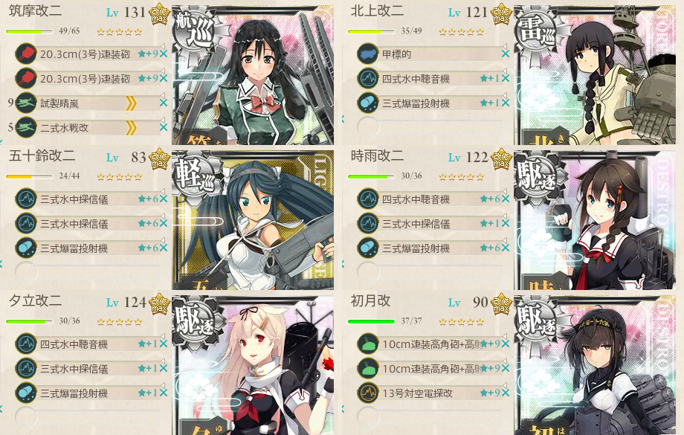Image resolution: width=684 pixels, height=435 pixels.
Task: Click red gun icon of first 20.3cm(3号)連装砲
Action: click(26, 54)
